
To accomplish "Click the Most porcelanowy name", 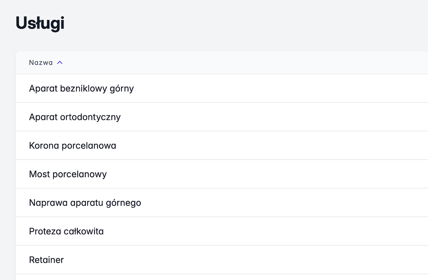I will 68,174.
